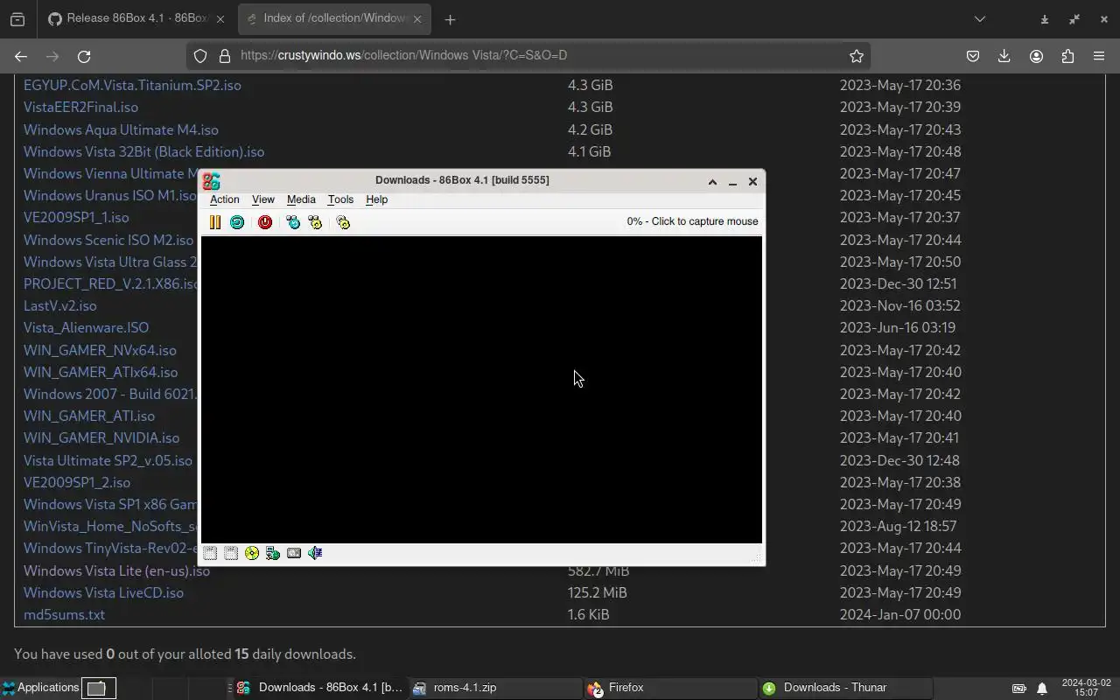
Task: Click the sound speaker icon in 86Box status bar
Action: coord(315,553)
